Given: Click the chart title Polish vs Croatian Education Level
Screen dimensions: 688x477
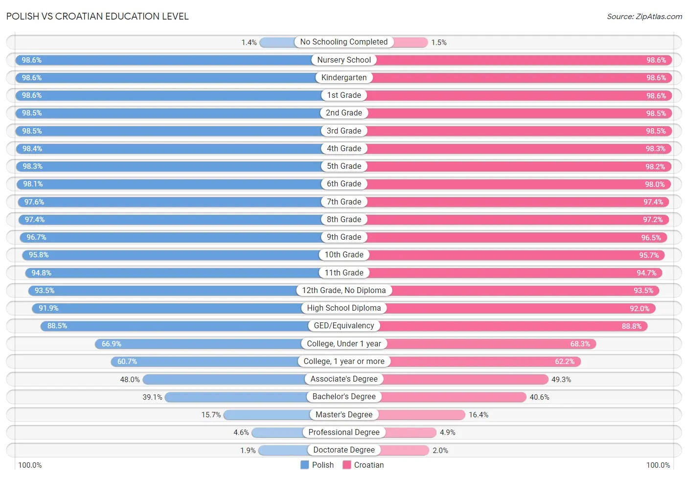Looking at the screenshot, I should (97, 16).
